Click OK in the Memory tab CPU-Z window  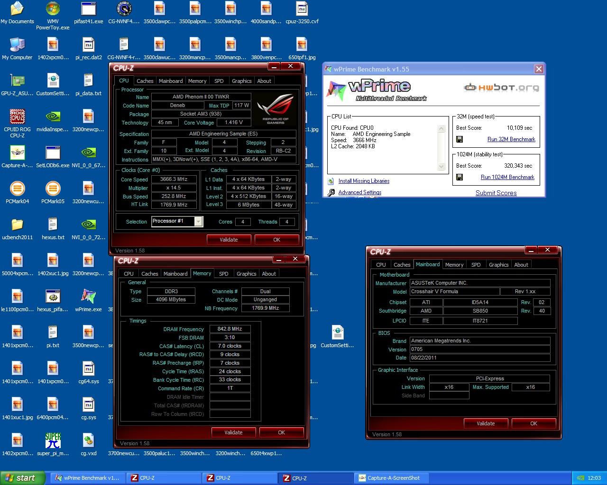tap(281, 432)
